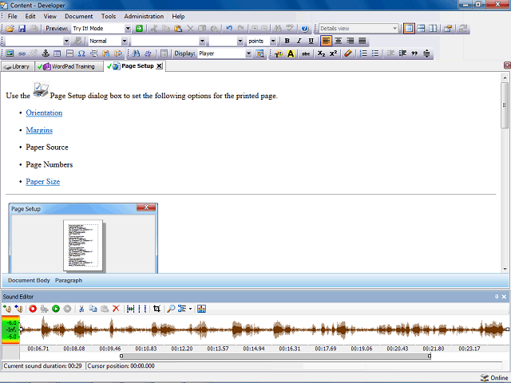Open the File menu
Image resolution: width=511 pixels, height=383 pixels.
(x=13, y=16)
